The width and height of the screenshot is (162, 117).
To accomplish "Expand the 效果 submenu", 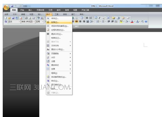I will tap(59, 69).
